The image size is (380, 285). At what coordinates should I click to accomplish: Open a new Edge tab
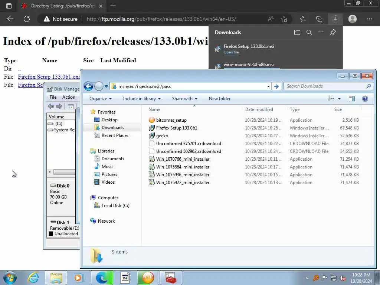[113, 6]
